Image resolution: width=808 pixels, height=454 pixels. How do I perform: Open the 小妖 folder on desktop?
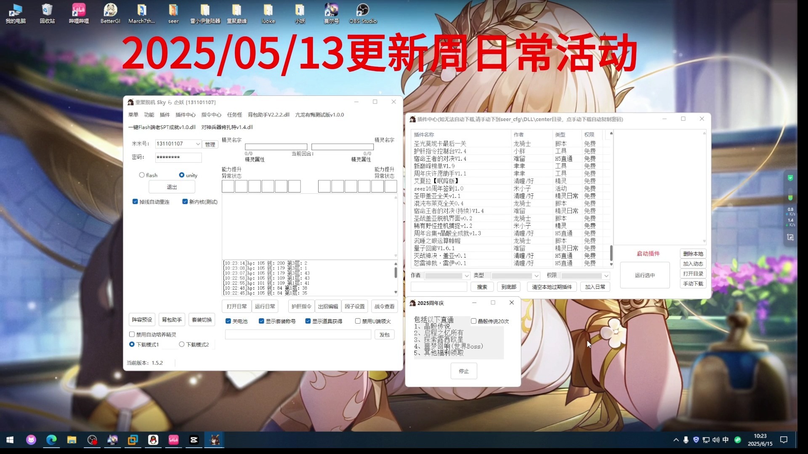(x=300, y=13)
